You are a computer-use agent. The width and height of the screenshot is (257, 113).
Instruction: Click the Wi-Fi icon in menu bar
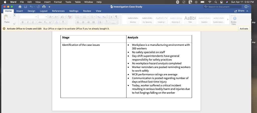(210, 2)
